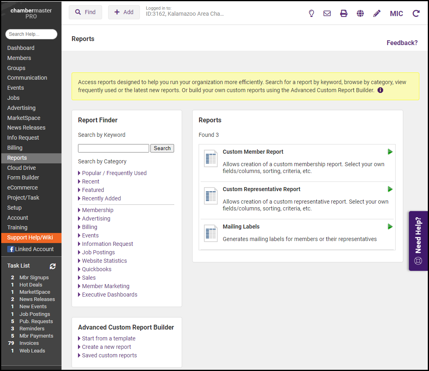Viewport: 429px width, 371px height.
Task: Expand the Popular / Frequently Used category
Action: (x=114, y=173)
